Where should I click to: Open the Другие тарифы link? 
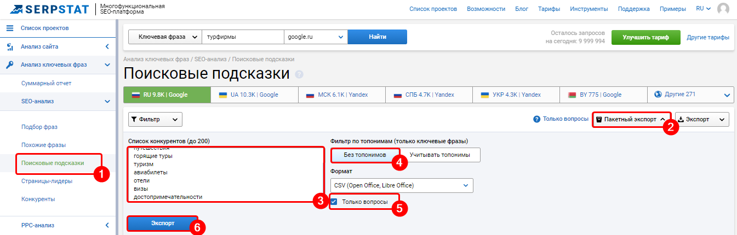(x=708, y=37)
